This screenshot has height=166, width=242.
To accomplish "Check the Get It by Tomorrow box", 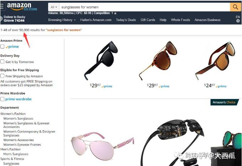I will pyautogui.click(x=2, y=62).
